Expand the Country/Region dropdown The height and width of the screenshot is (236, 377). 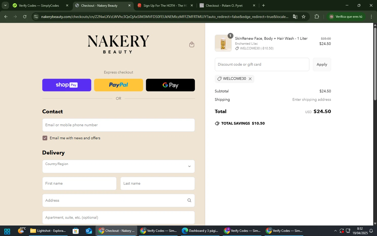coord(118,166)
